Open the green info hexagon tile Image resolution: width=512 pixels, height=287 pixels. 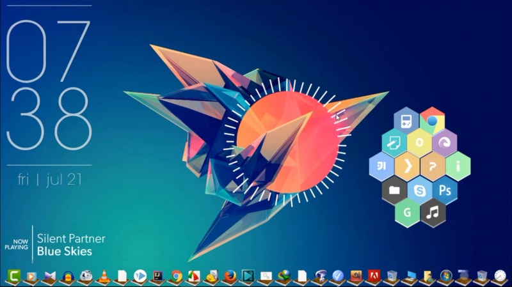coord(458,166)
